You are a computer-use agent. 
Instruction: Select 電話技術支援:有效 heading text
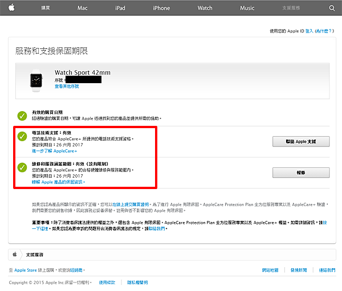tap(51, 133)
